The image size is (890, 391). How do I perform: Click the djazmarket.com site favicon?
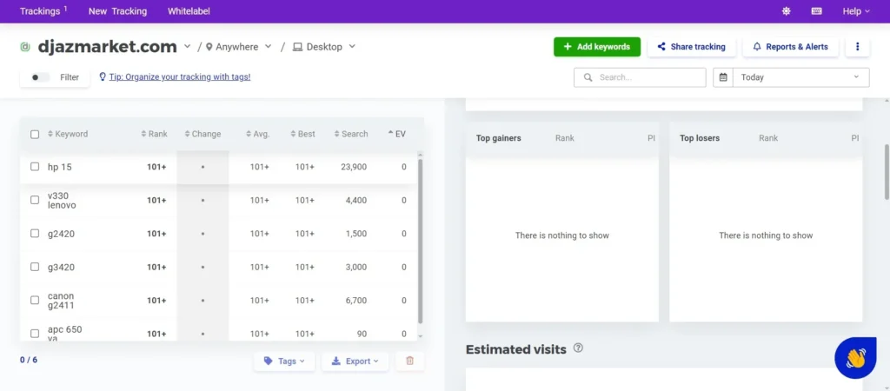point(25,47)
